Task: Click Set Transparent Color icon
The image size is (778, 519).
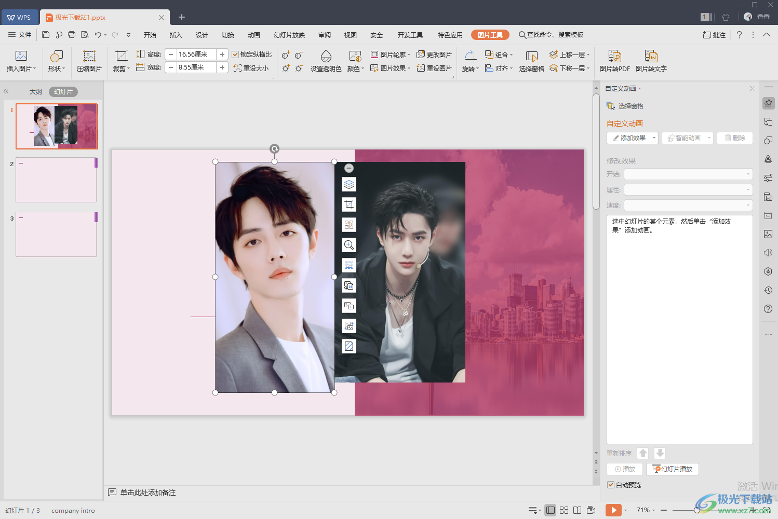Action: [326, 56]
